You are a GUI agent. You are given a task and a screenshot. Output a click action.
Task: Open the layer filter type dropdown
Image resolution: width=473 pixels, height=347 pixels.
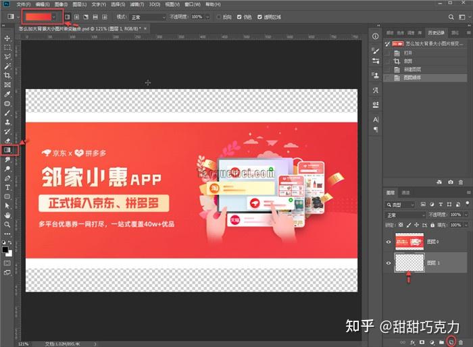(x=400, y=205)
